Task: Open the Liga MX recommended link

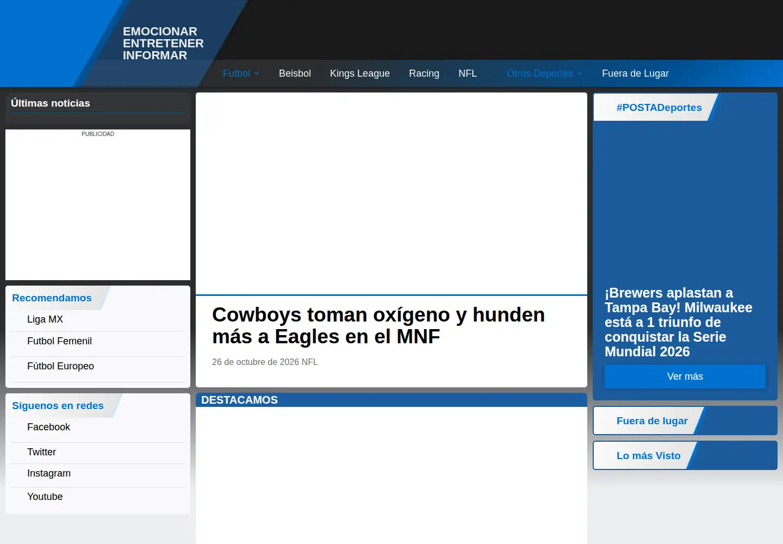Action: pyautogui.click(x=45, y=319)
